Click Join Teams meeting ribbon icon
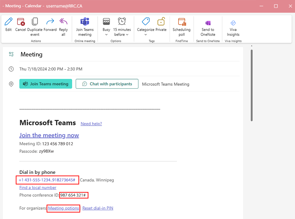This screenshot has width=295, height=219. tap(85, 23)
